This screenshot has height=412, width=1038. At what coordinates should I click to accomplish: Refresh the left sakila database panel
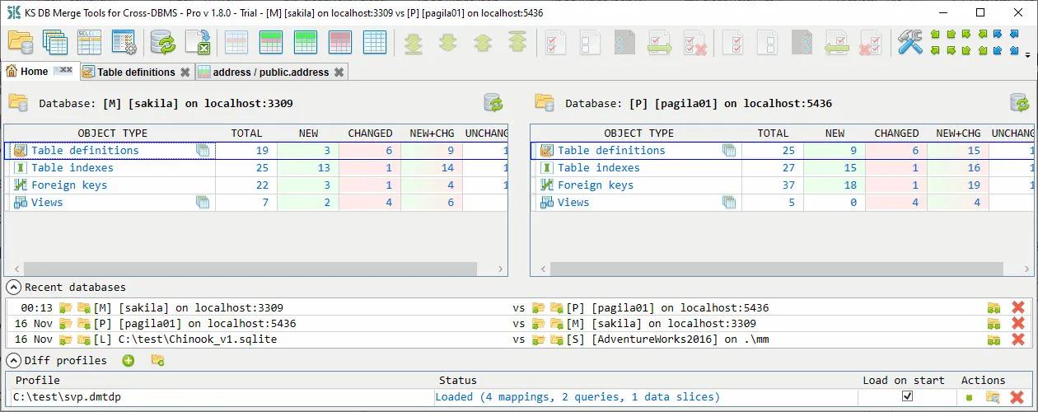click(493, 103)
